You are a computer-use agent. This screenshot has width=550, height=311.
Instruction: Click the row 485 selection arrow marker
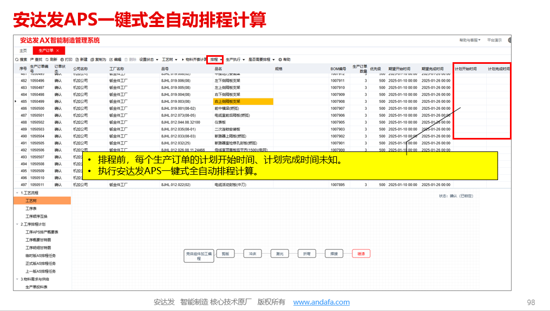tap(16, 102)
